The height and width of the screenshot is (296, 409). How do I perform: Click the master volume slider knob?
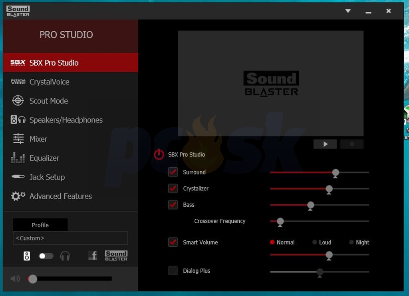33,279
